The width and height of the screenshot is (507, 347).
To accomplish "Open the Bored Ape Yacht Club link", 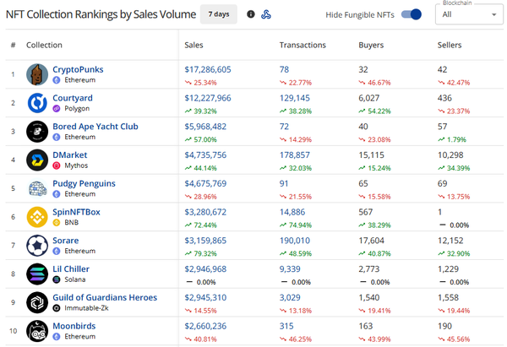I will coord(95,127).
